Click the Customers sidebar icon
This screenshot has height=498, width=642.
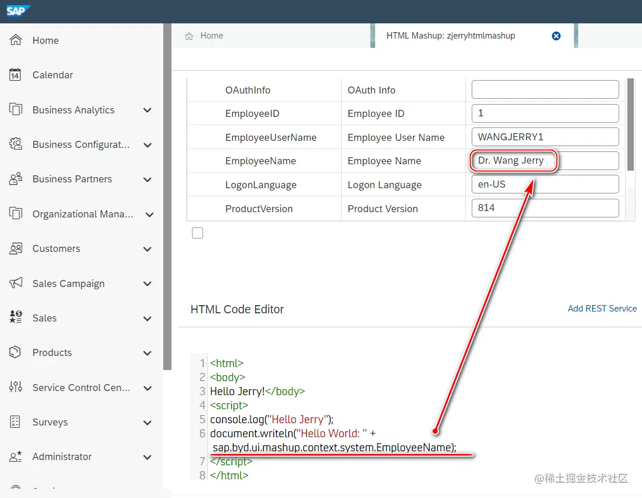tap(16, 248)
